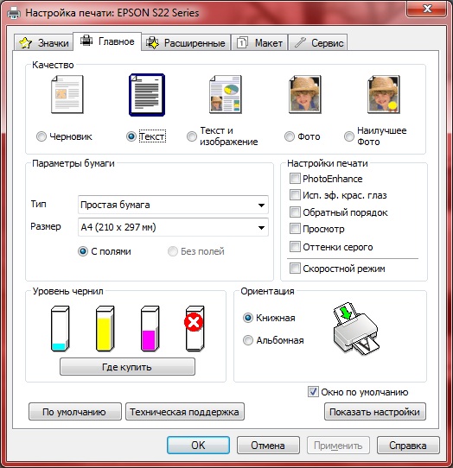
Task: Click the Отмена cancel button
Action: tap(268, 446)
